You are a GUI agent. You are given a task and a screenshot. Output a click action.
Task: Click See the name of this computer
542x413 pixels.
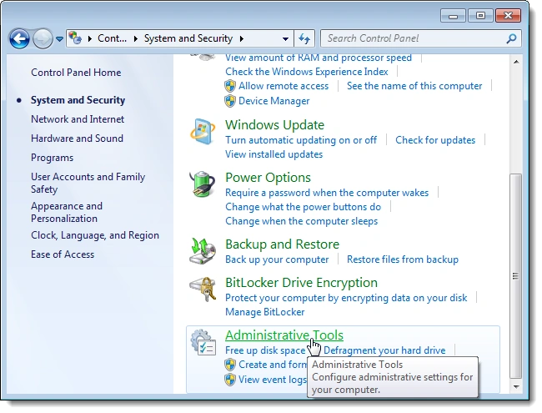[414, 86]
